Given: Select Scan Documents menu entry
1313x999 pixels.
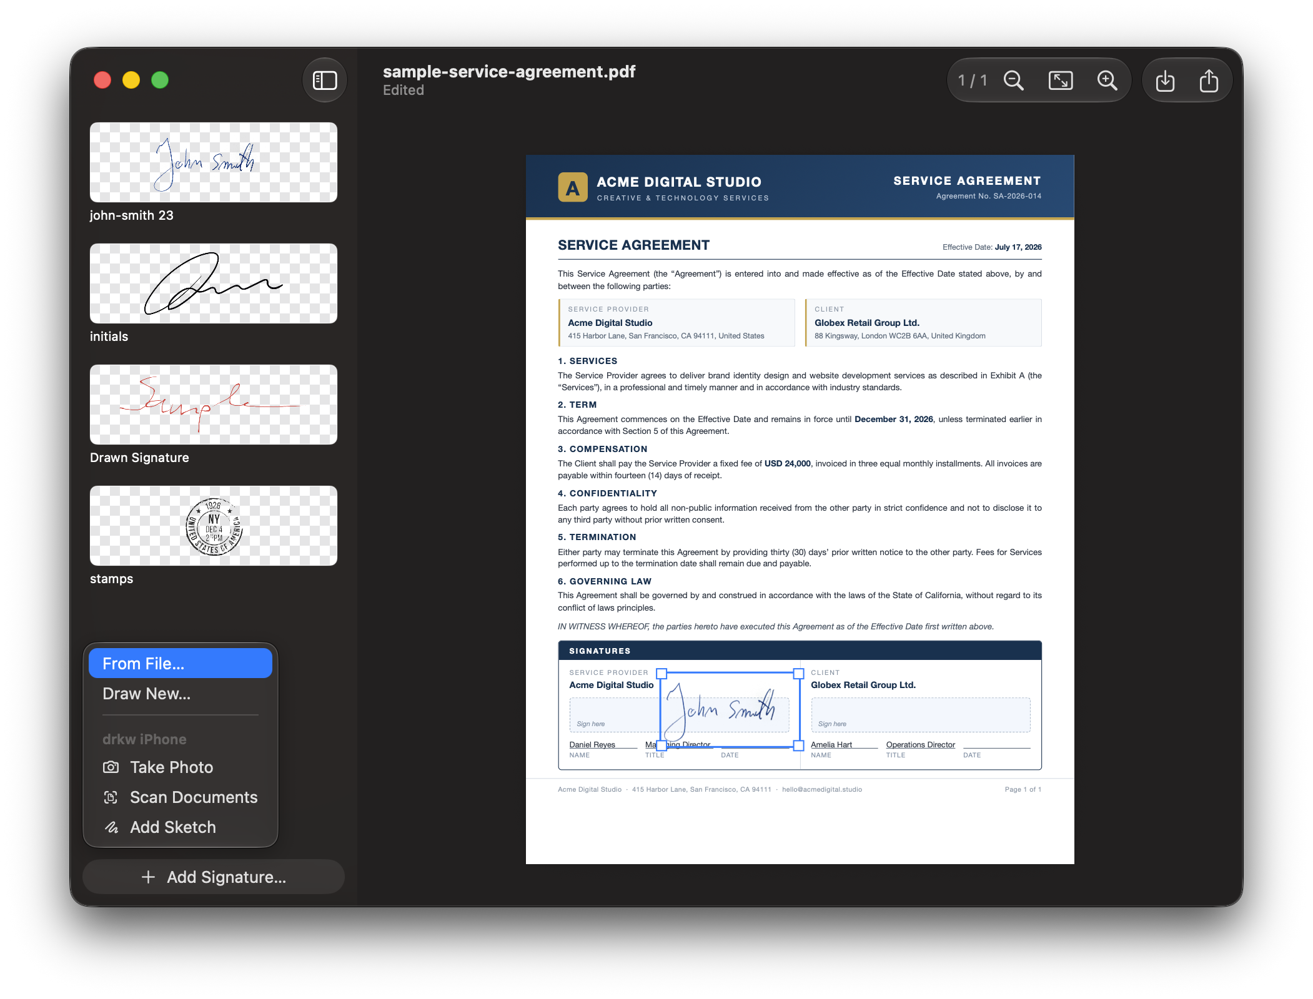Looking at the screenshot, I should (181, 797).
